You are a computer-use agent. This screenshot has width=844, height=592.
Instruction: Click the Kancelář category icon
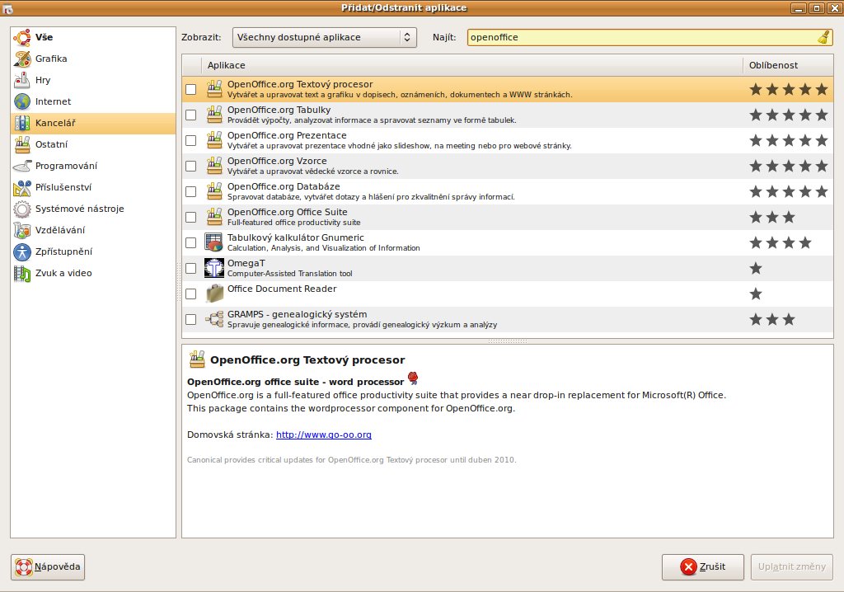22,123
